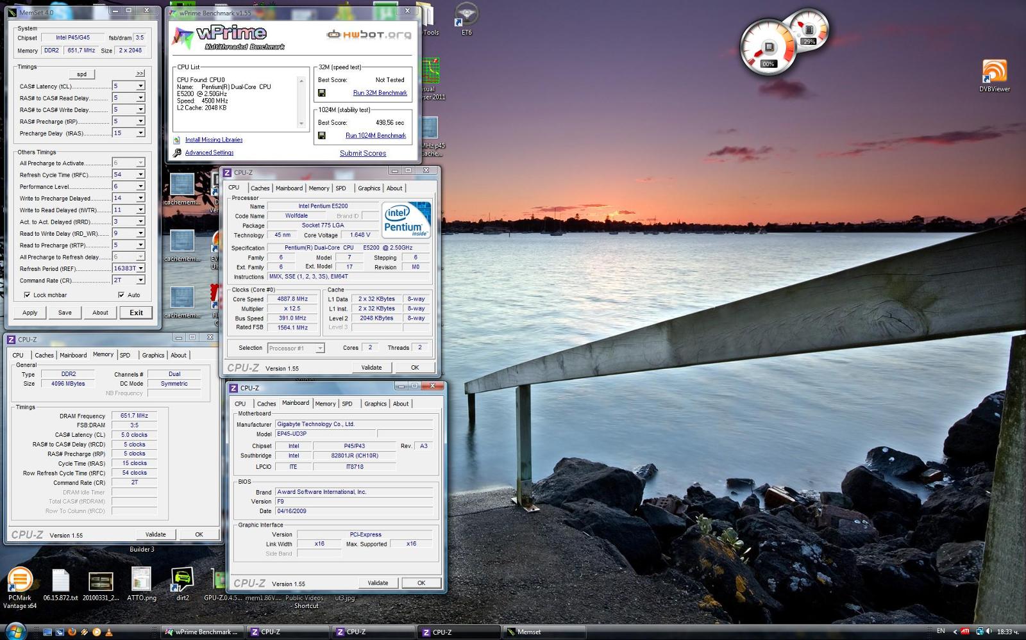Image resolution: width=1026 pixels, height=640 pixels.
Task: Open the volume speaker tray icon
Action: click(x=988, y=632)
